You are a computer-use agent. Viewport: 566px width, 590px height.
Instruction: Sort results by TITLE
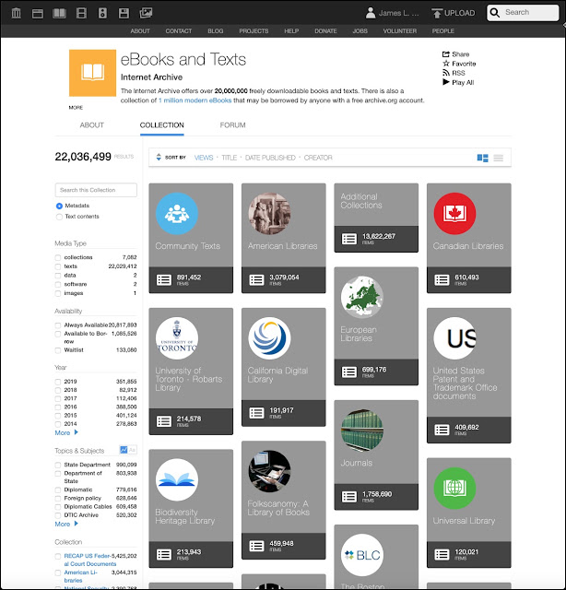[x=230, y=158]
